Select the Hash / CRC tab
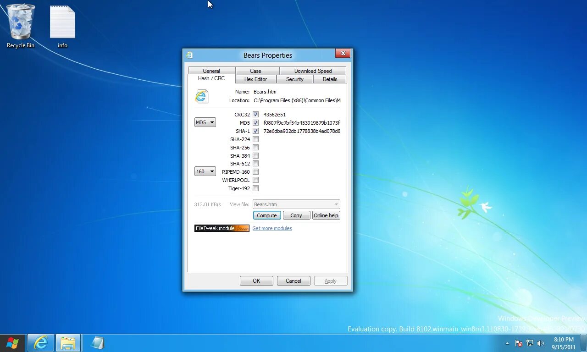Image resolution: width=587 pixels, height=352 pixels. (211, 79)
